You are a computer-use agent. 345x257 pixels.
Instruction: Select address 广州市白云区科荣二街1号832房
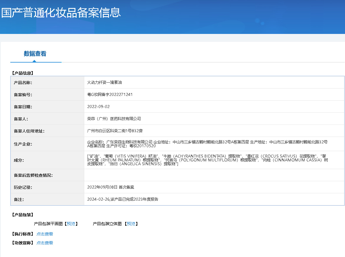115,131
